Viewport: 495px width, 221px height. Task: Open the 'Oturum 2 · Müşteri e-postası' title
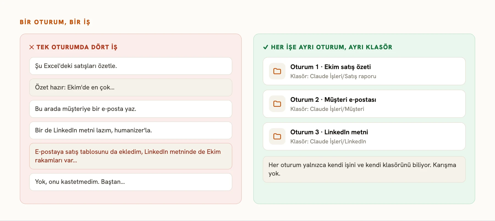[x=333, y=100]
